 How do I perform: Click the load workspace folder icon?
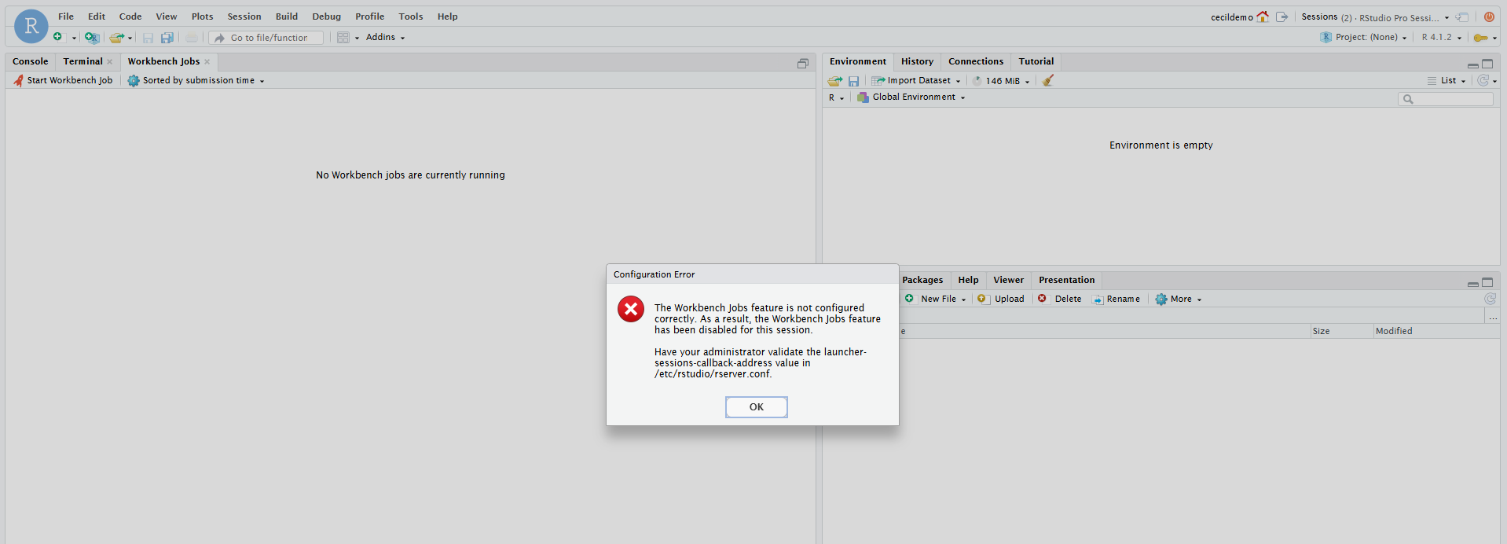point(834,80)
